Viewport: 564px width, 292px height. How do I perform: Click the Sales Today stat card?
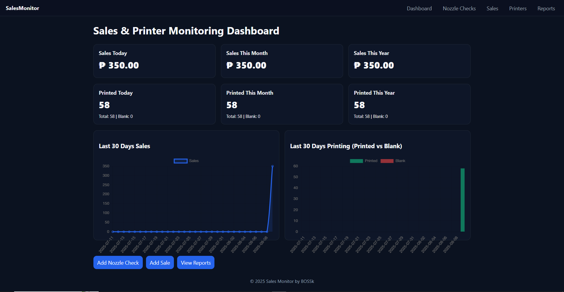pos(154,61)
